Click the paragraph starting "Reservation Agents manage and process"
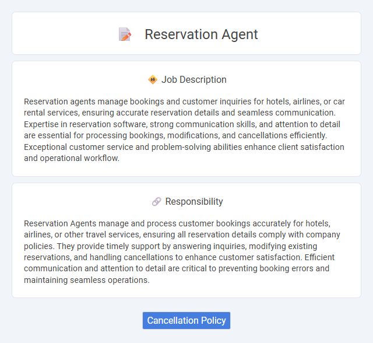 182,251
